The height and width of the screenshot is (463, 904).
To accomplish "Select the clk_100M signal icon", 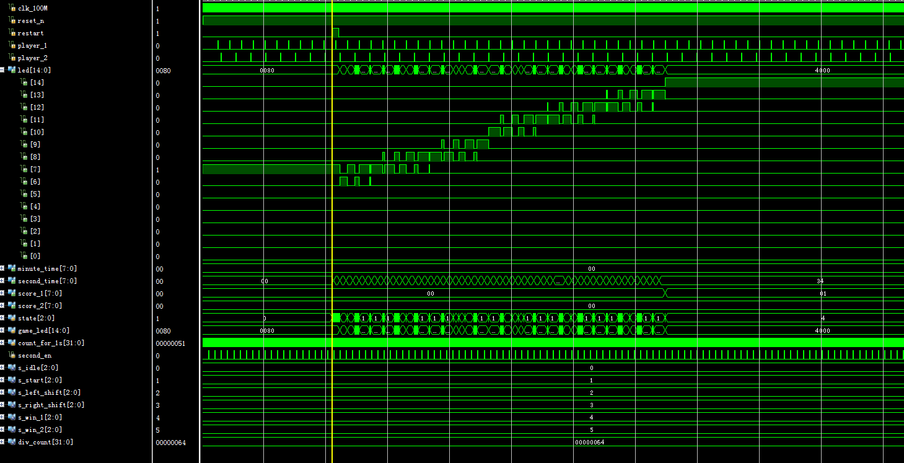I will point(12,8).
